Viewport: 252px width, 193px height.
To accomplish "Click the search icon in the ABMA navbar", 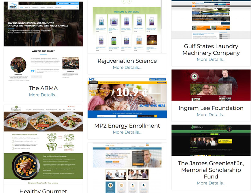I will pyautogui.click(x=77, y=7).
